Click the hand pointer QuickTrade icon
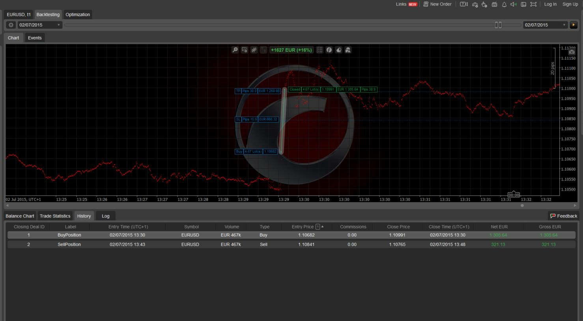Screen dimensions: 583x321 (484, 4)
